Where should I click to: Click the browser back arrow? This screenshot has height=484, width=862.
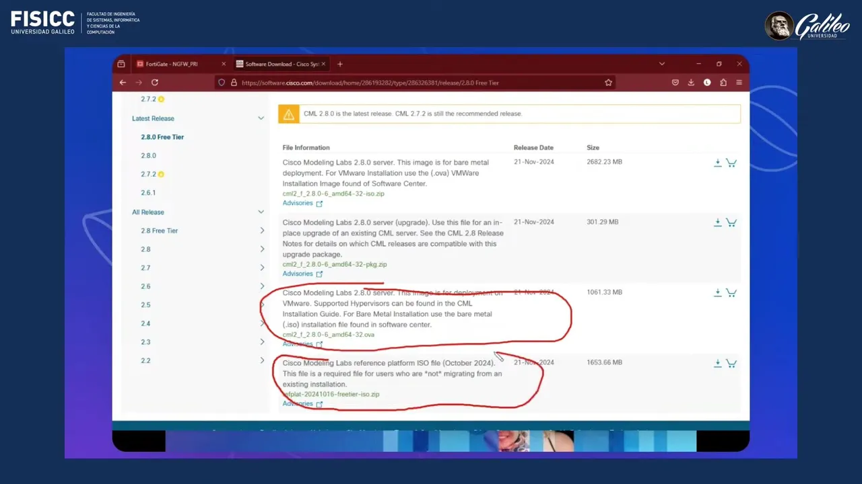tap(123, 83)
